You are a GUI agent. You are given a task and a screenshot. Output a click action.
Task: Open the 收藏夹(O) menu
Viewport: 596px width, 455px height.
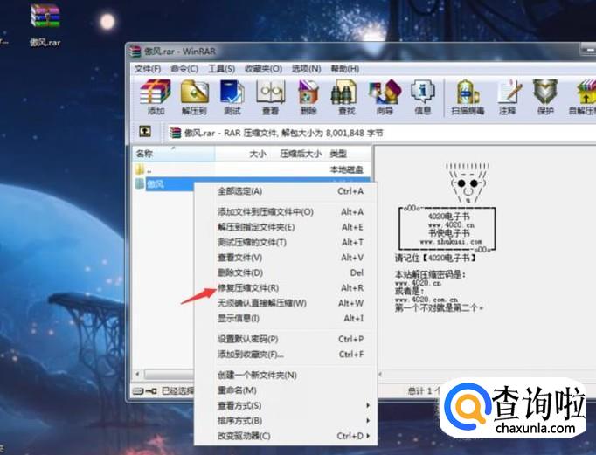click(263, 69)
